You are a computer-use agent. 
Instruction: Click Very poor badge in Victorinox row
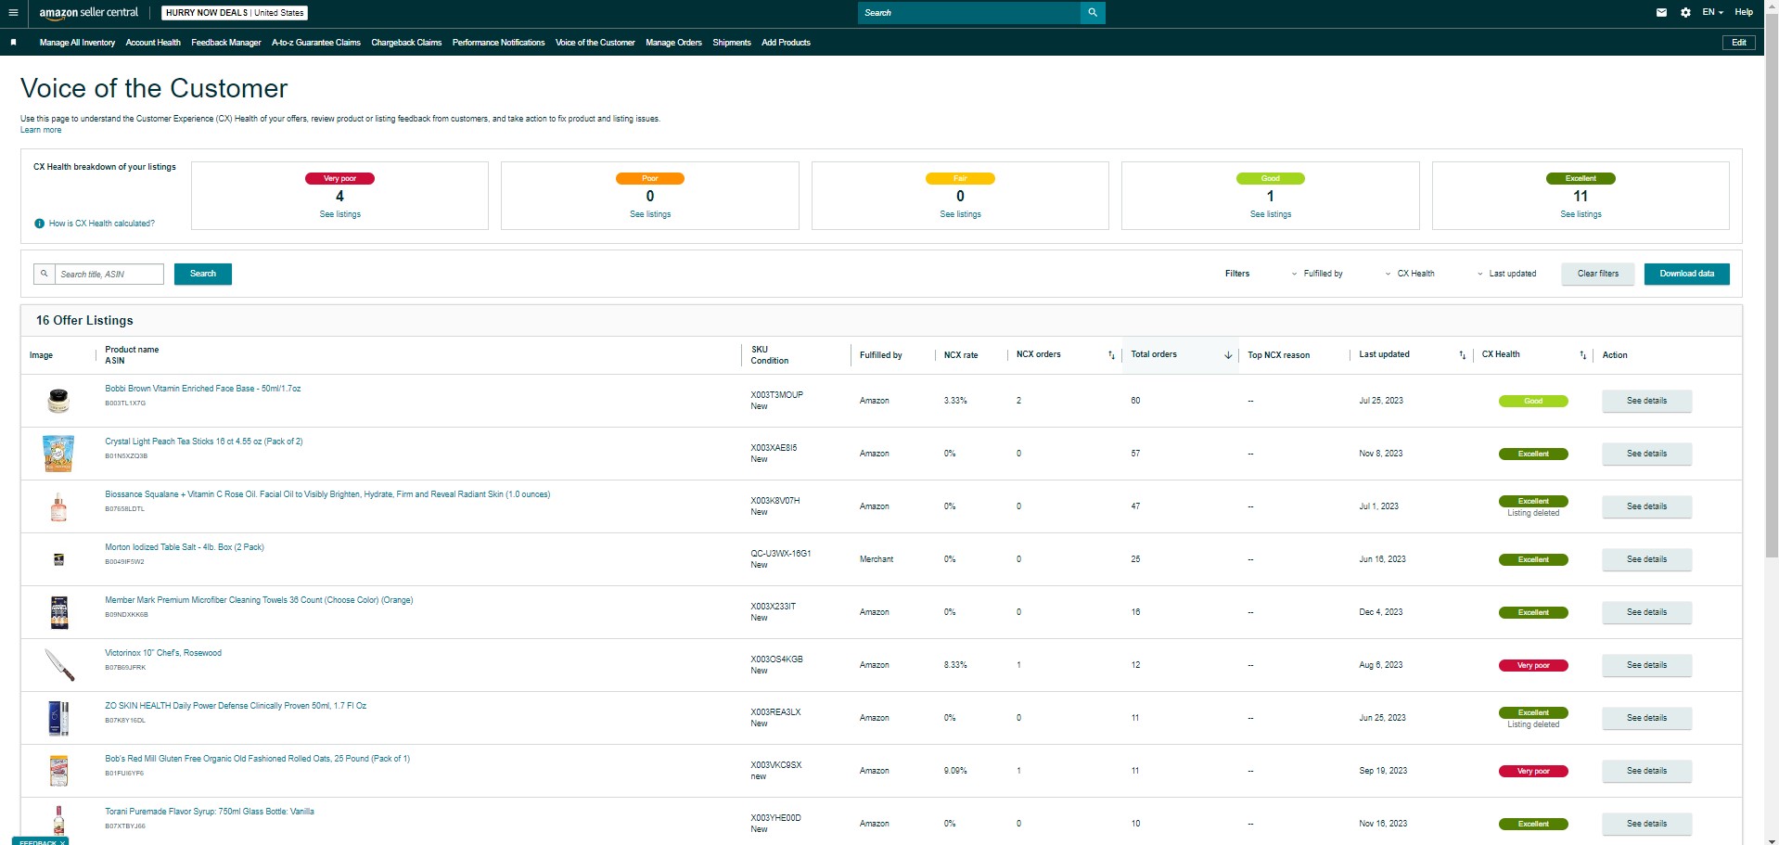1533,666
